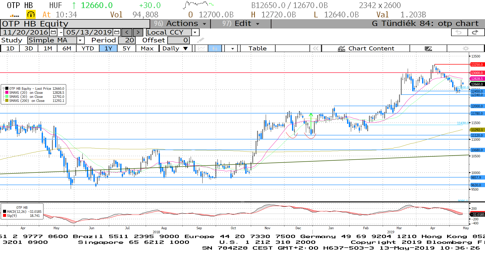Click the 9857.9 blue level label
Screen dimensions: 485x262
click(x=477, y=178)
